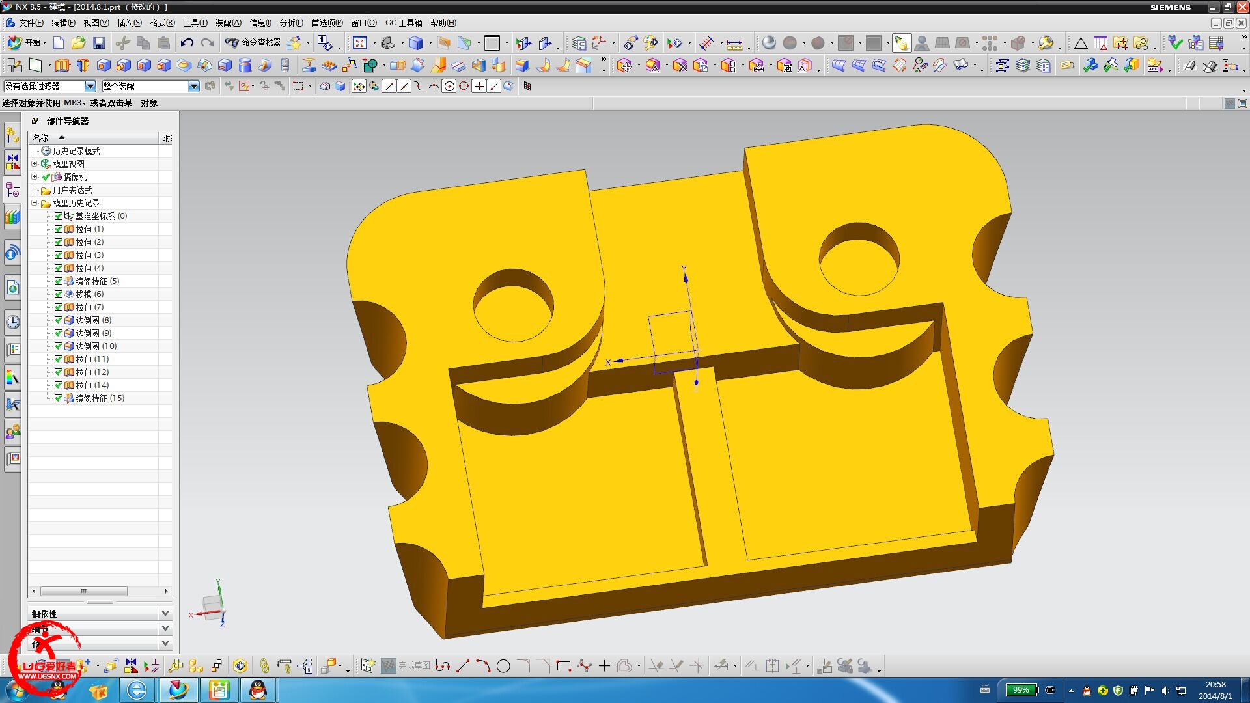Viewport: 1250px width, 703px height.
Task: Open the GC 工具箱 menu
Action: click(x=404, y=23)
